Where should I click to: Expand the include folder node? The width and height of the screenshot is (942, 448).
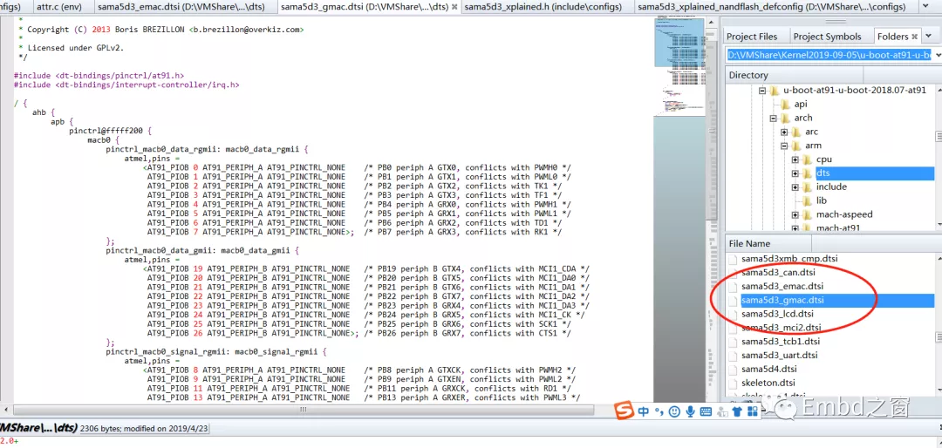click(795, 187)
